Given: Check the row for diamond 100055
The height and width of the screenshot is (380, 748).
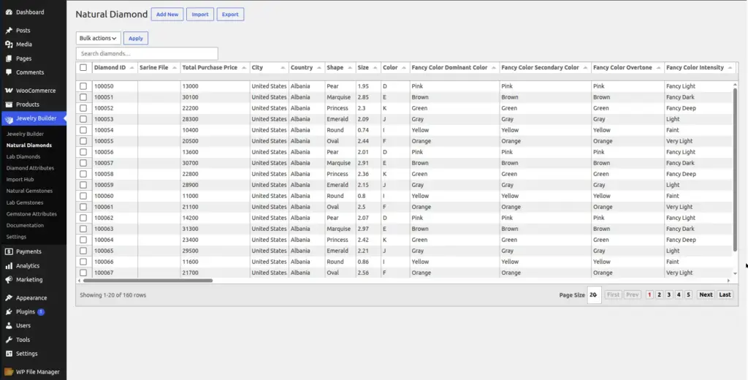Looking at the screenshot, I should (83, 141).
